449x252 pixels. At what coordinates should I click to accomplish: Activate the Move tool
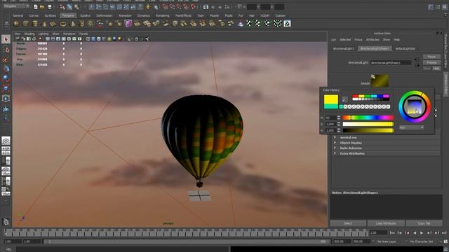pos(6,69)
